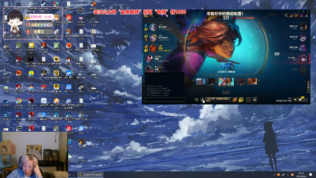Viewport: 316px width, 178px height.
Task: Click the fifth ally champion portrait
Action: (149, 69)
